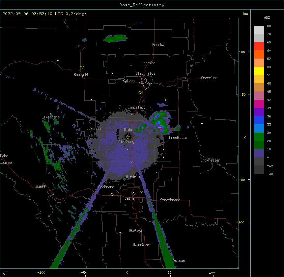Click the Okotoks city label
Viewport: 284px width, 277px height.
pos(136,230)
